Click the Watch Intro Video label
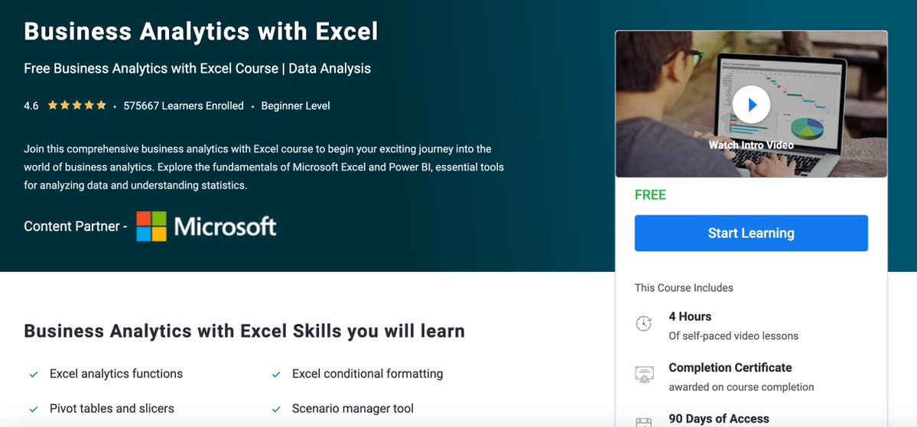This screenshot has height=427, width=917. pos(751,145)
